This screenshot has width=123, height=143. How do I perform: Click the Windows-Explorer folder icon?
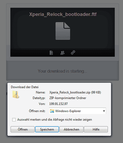(x=52, y=111)
